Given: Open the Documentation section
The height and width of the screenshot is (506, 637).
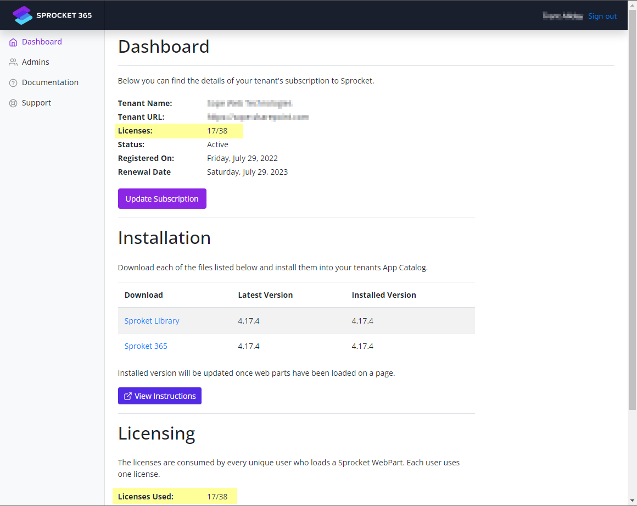Looking at the screenshot, I should [50, 82].
